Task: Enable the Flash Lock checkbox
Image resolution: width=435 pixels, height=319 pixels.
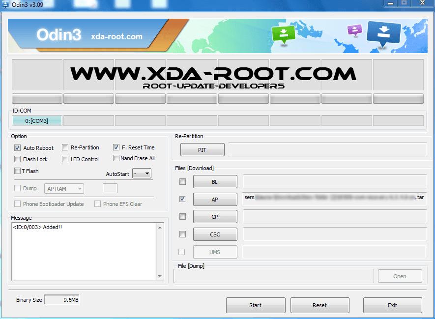Action: coord(18,159)
